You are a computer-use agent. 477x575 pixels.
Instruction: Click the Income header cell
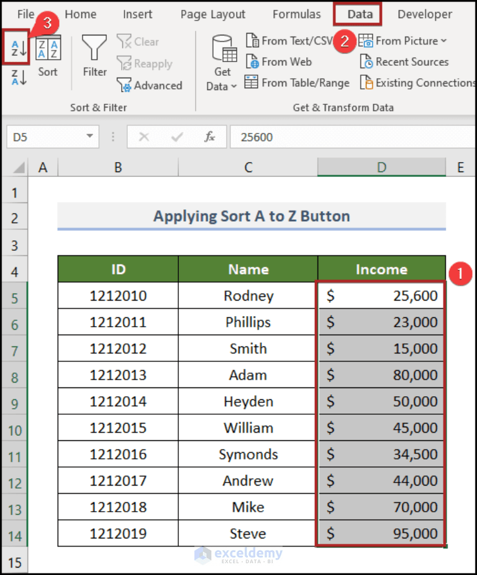[381, 269]
